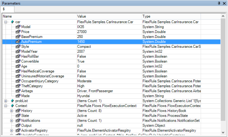Click the UninsuredMotoristCoverage property icon

pyautogui.click(x=18, y=76)
